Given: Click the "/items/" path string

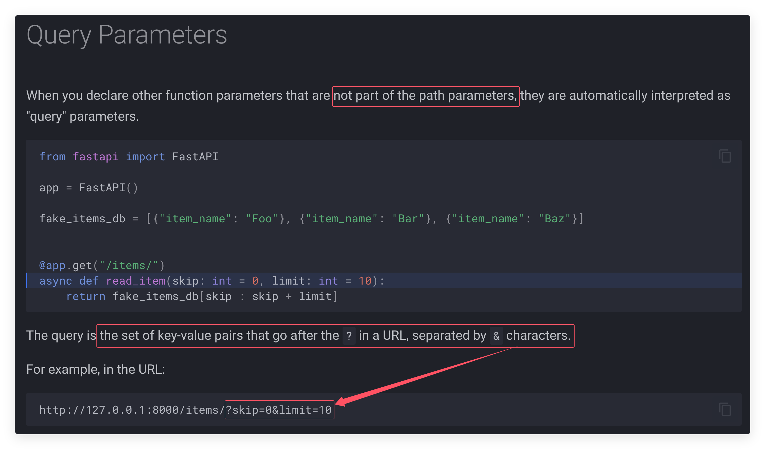Looking at the screenshot, I should 129,266.
